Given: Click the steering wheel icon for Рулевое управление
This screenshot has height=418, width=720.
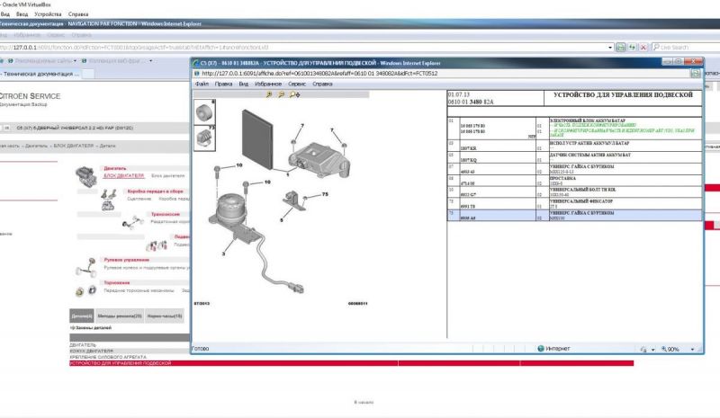Looking at the screenshot, I should 85,266.
